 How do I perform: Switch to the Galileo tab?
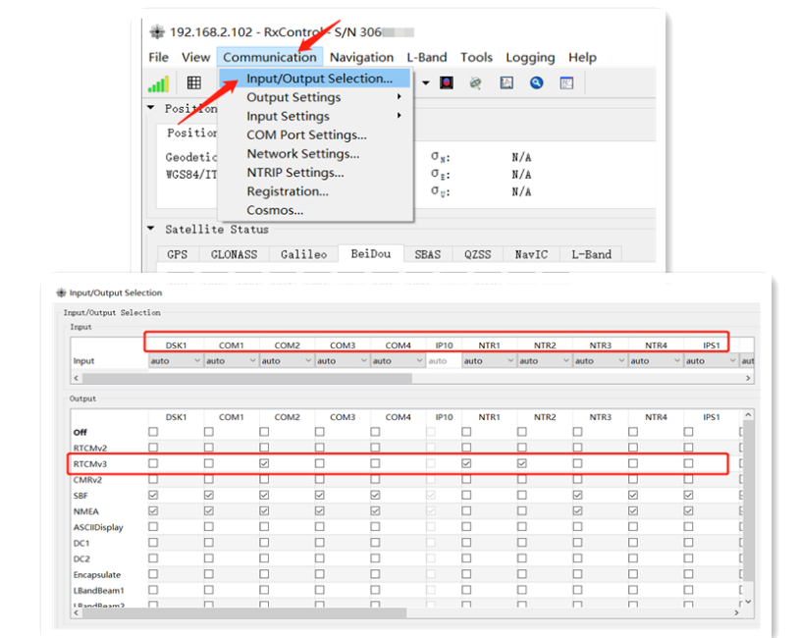coord(303,254)
